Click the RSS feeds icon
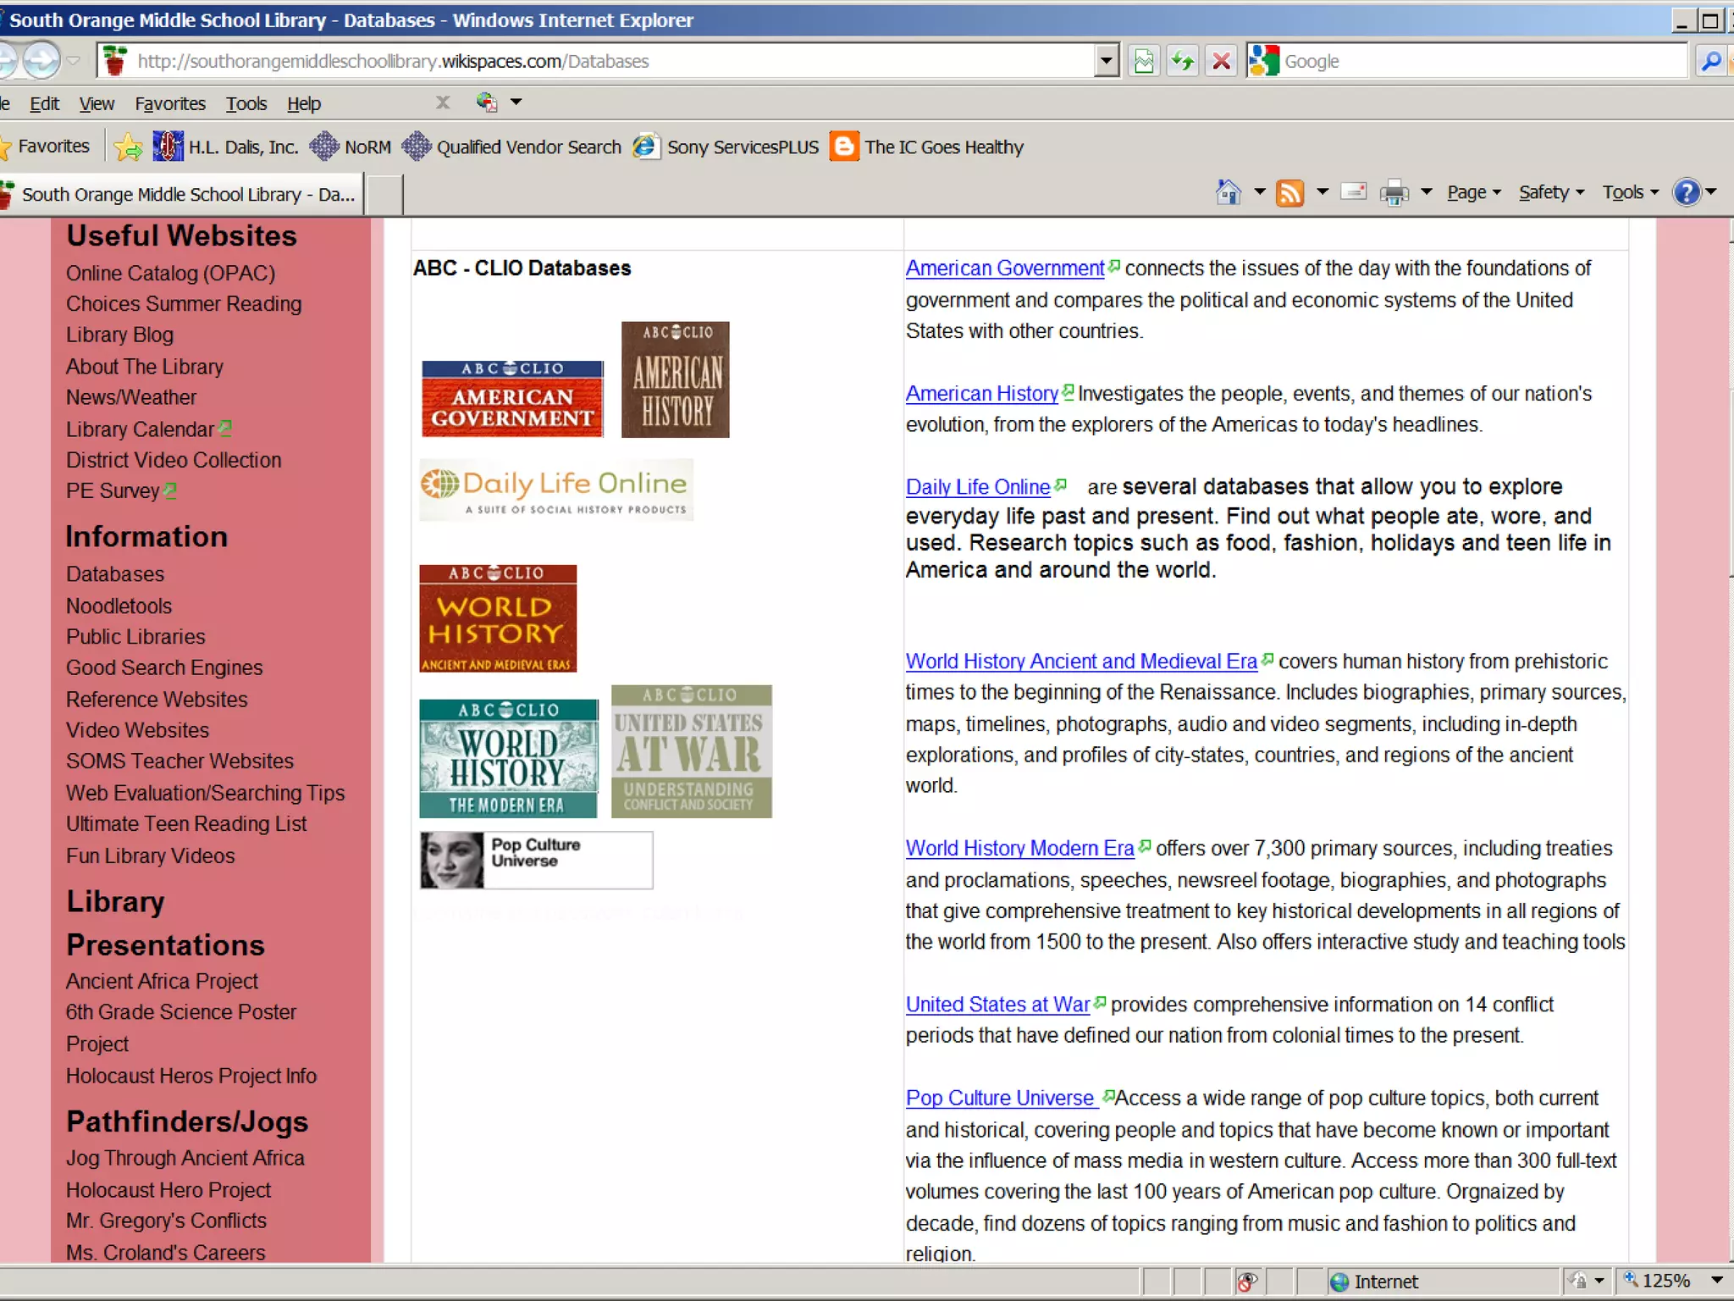The image size is (1734, 1301). pos(1289,193)
